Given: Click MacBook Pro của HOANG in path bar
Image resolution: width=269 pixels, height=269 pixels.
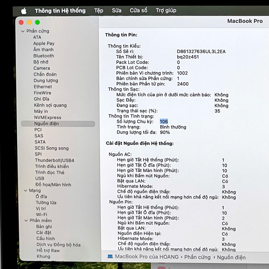Looking at the screenshot, I should (x=147, y=257).
